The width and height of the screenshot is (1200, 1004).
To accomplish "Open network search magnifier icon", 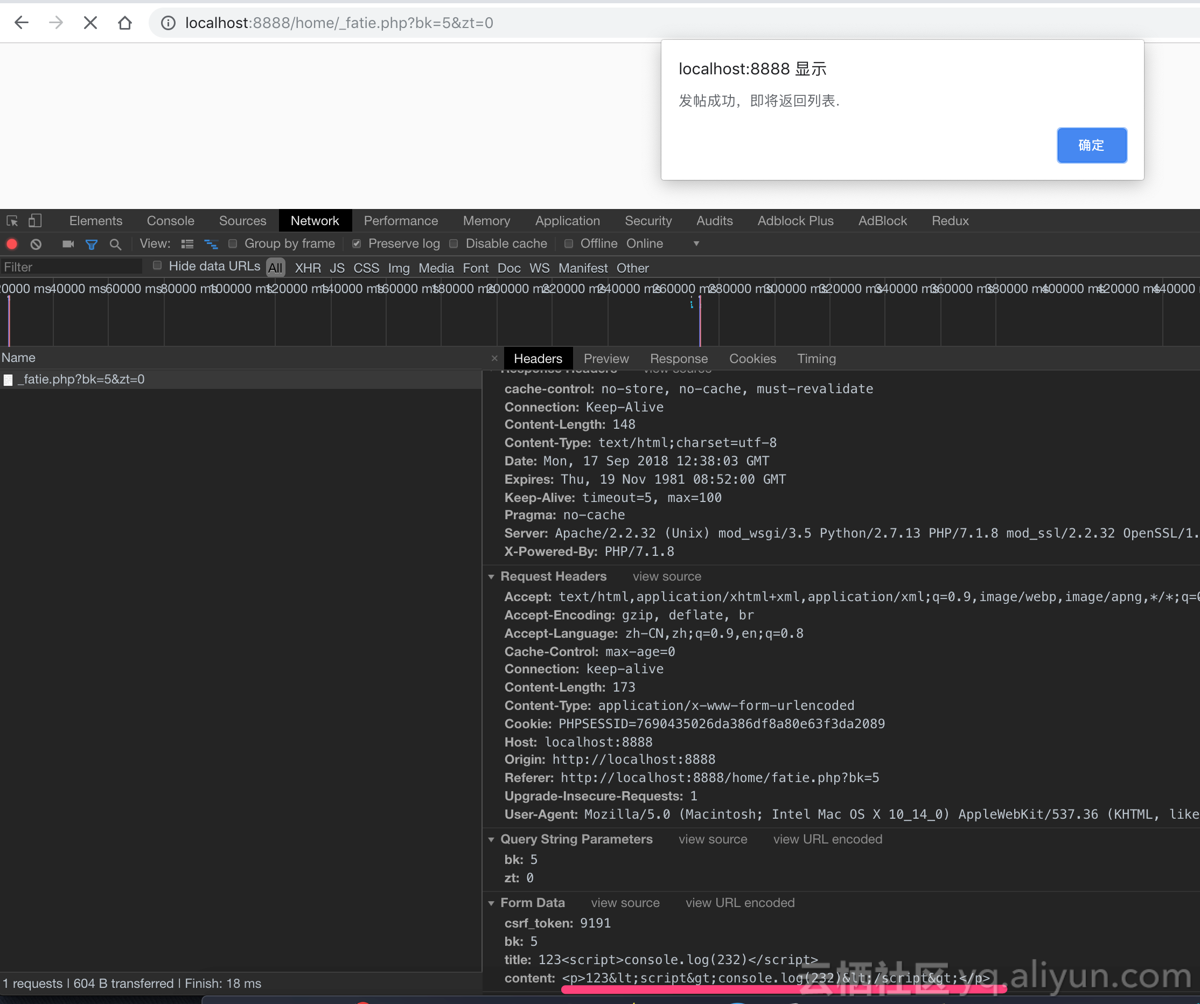I will pyautogui.click(x=115, y=245).
